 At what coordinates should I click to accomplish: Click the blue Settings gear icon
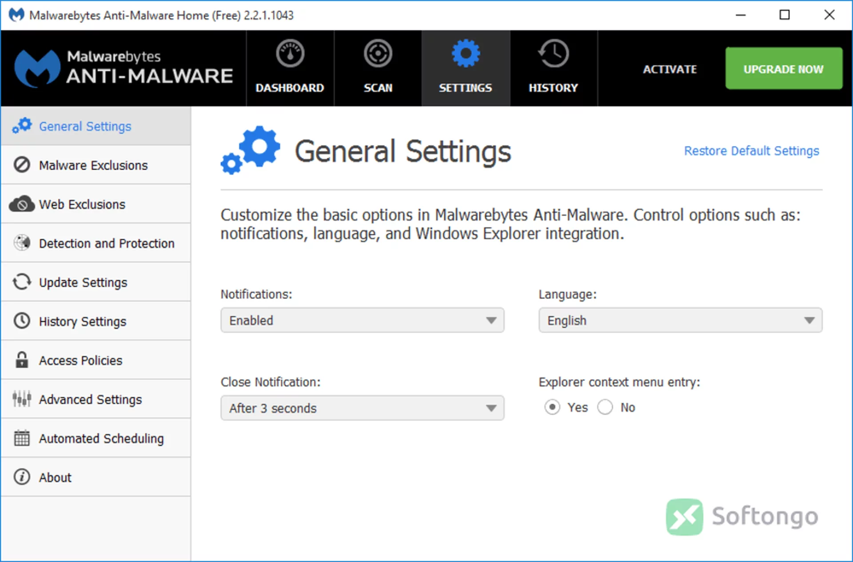(x=466, y=54)
